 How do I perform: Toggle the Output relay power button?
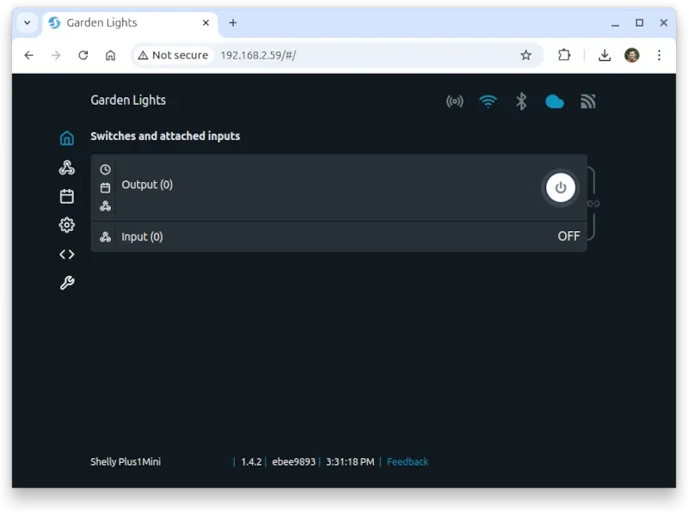560,187
